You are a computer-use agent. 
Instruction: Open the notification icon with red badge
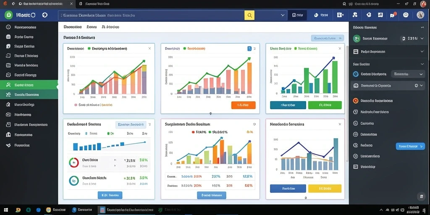(393, 15)
